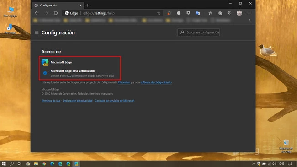The image size is (297, 167).
Task: Click the browser back arrow
Action: click(x=37, y=13)
